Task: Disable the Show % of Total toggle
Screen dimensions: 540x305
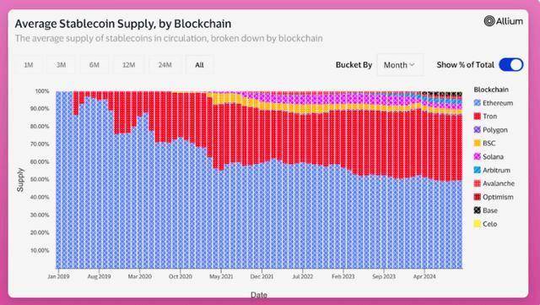Action: coord(511,64)
